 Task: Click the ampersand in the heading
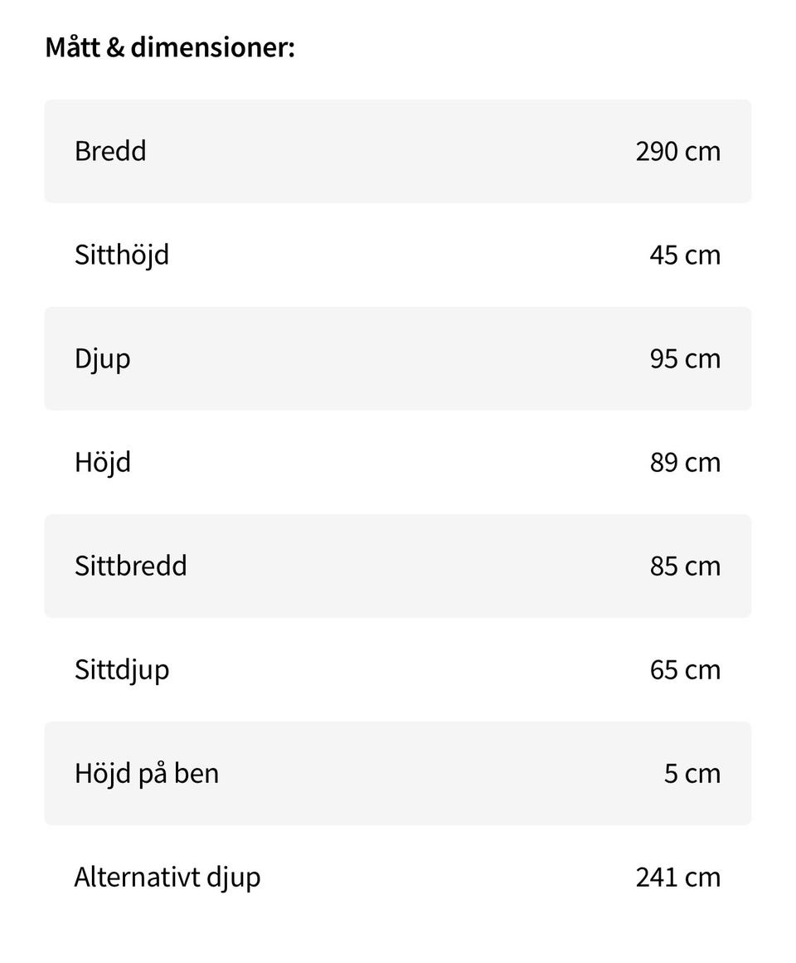[x=114, y=48]
